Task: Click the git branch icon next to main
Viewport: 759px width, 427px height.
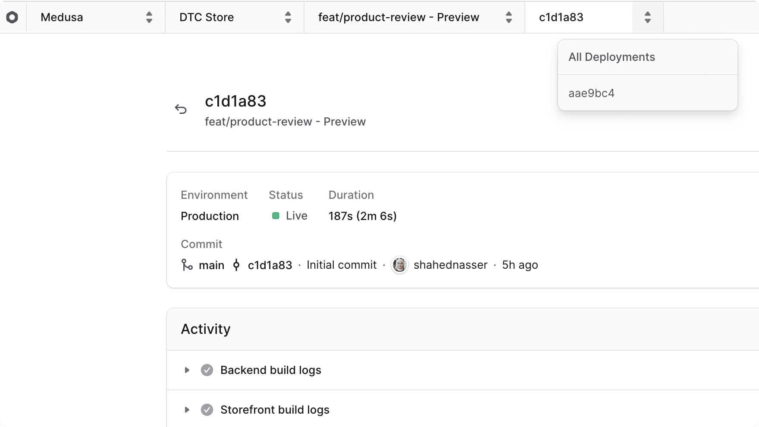Action: [x=187, y=265]
